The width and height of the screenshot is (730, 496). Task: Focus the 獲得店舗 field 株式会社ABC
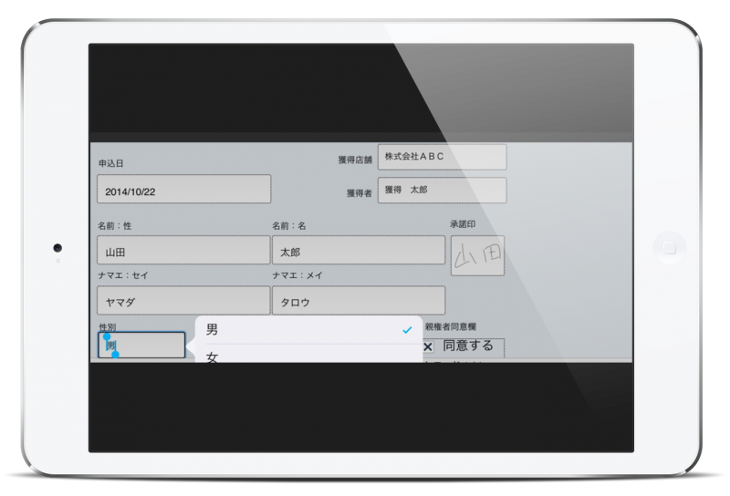pyautogui.click(x=442, y=156)
